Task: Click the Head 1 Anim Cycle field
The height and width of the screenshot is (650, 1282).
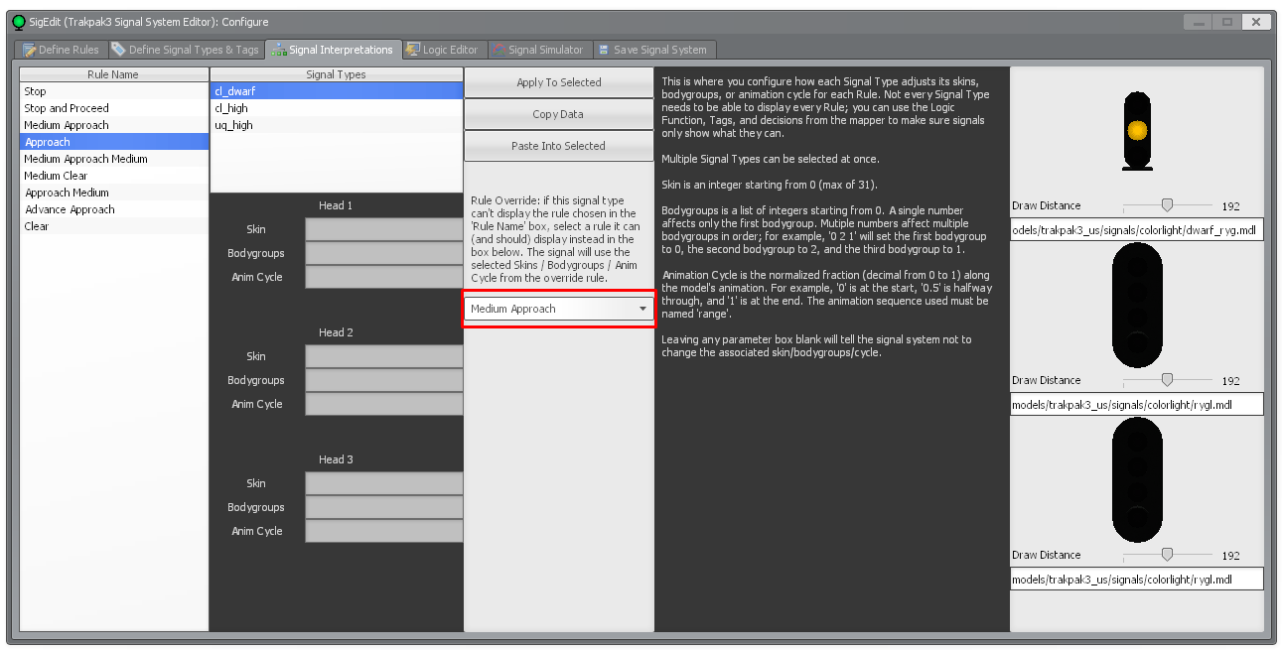Action: pos(384,277)
